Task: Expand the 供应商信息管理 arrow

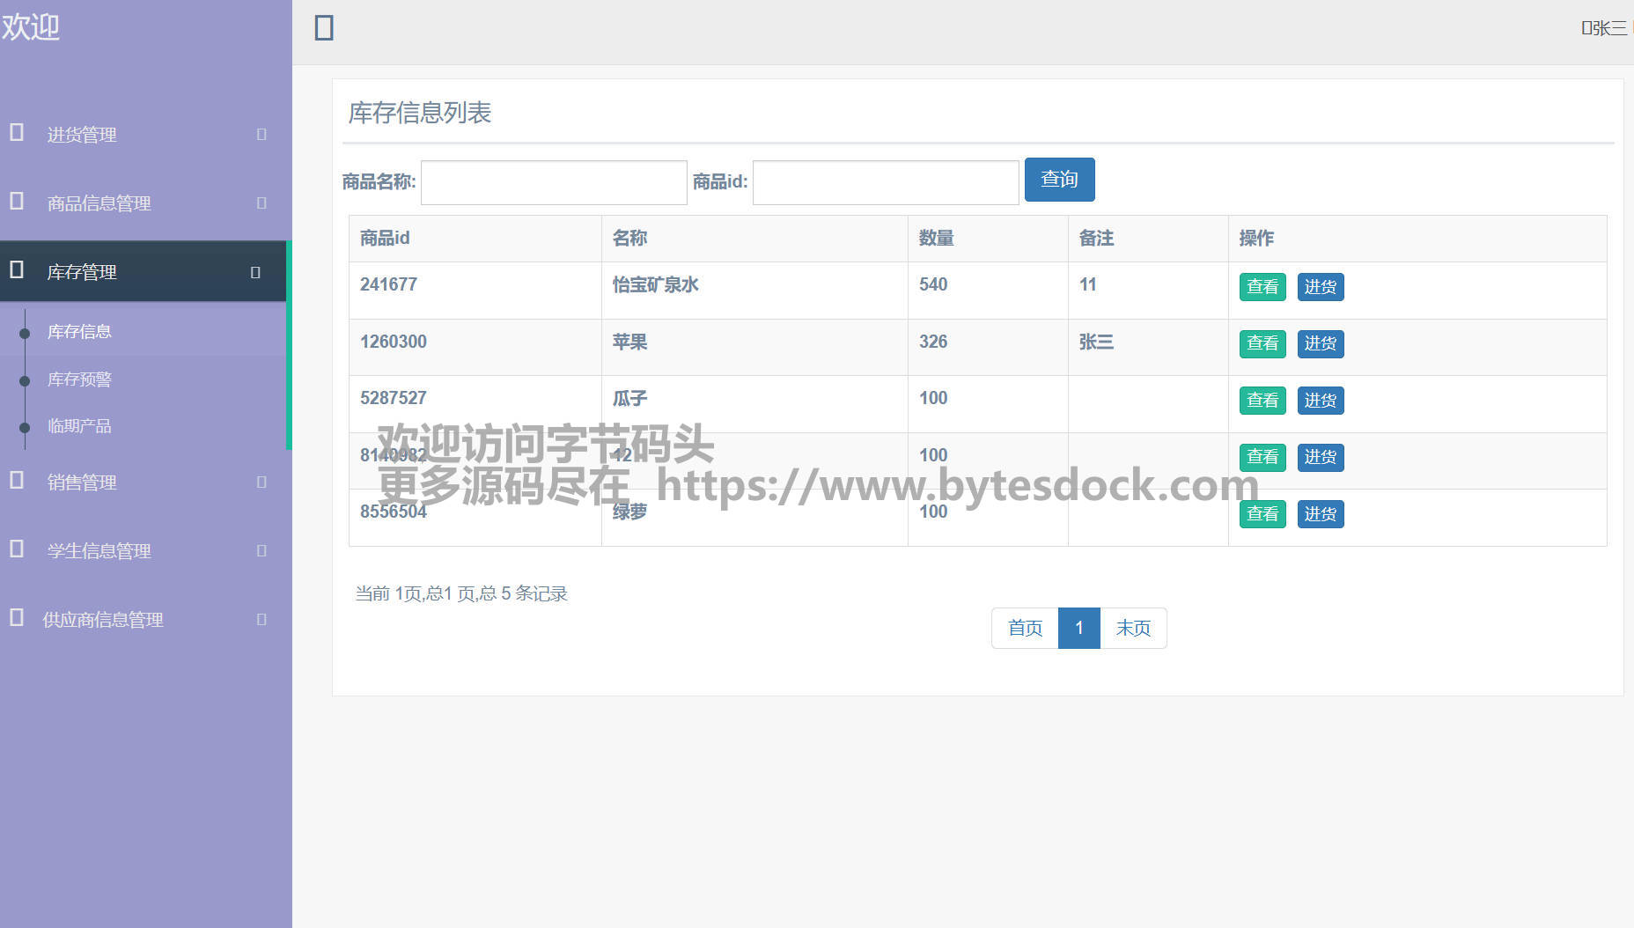Action: click(261, 620)
